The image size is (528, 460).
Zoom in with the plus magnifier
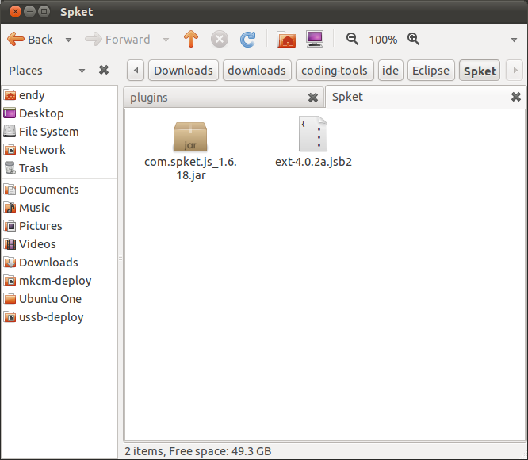(413, 39)
